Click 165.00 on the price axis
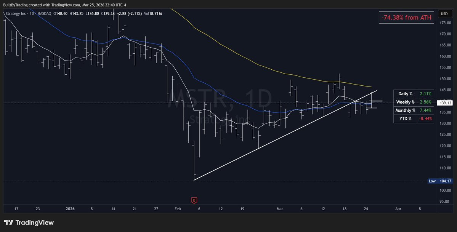The width and height of the screenshot is (457, 232). point(444,45)
